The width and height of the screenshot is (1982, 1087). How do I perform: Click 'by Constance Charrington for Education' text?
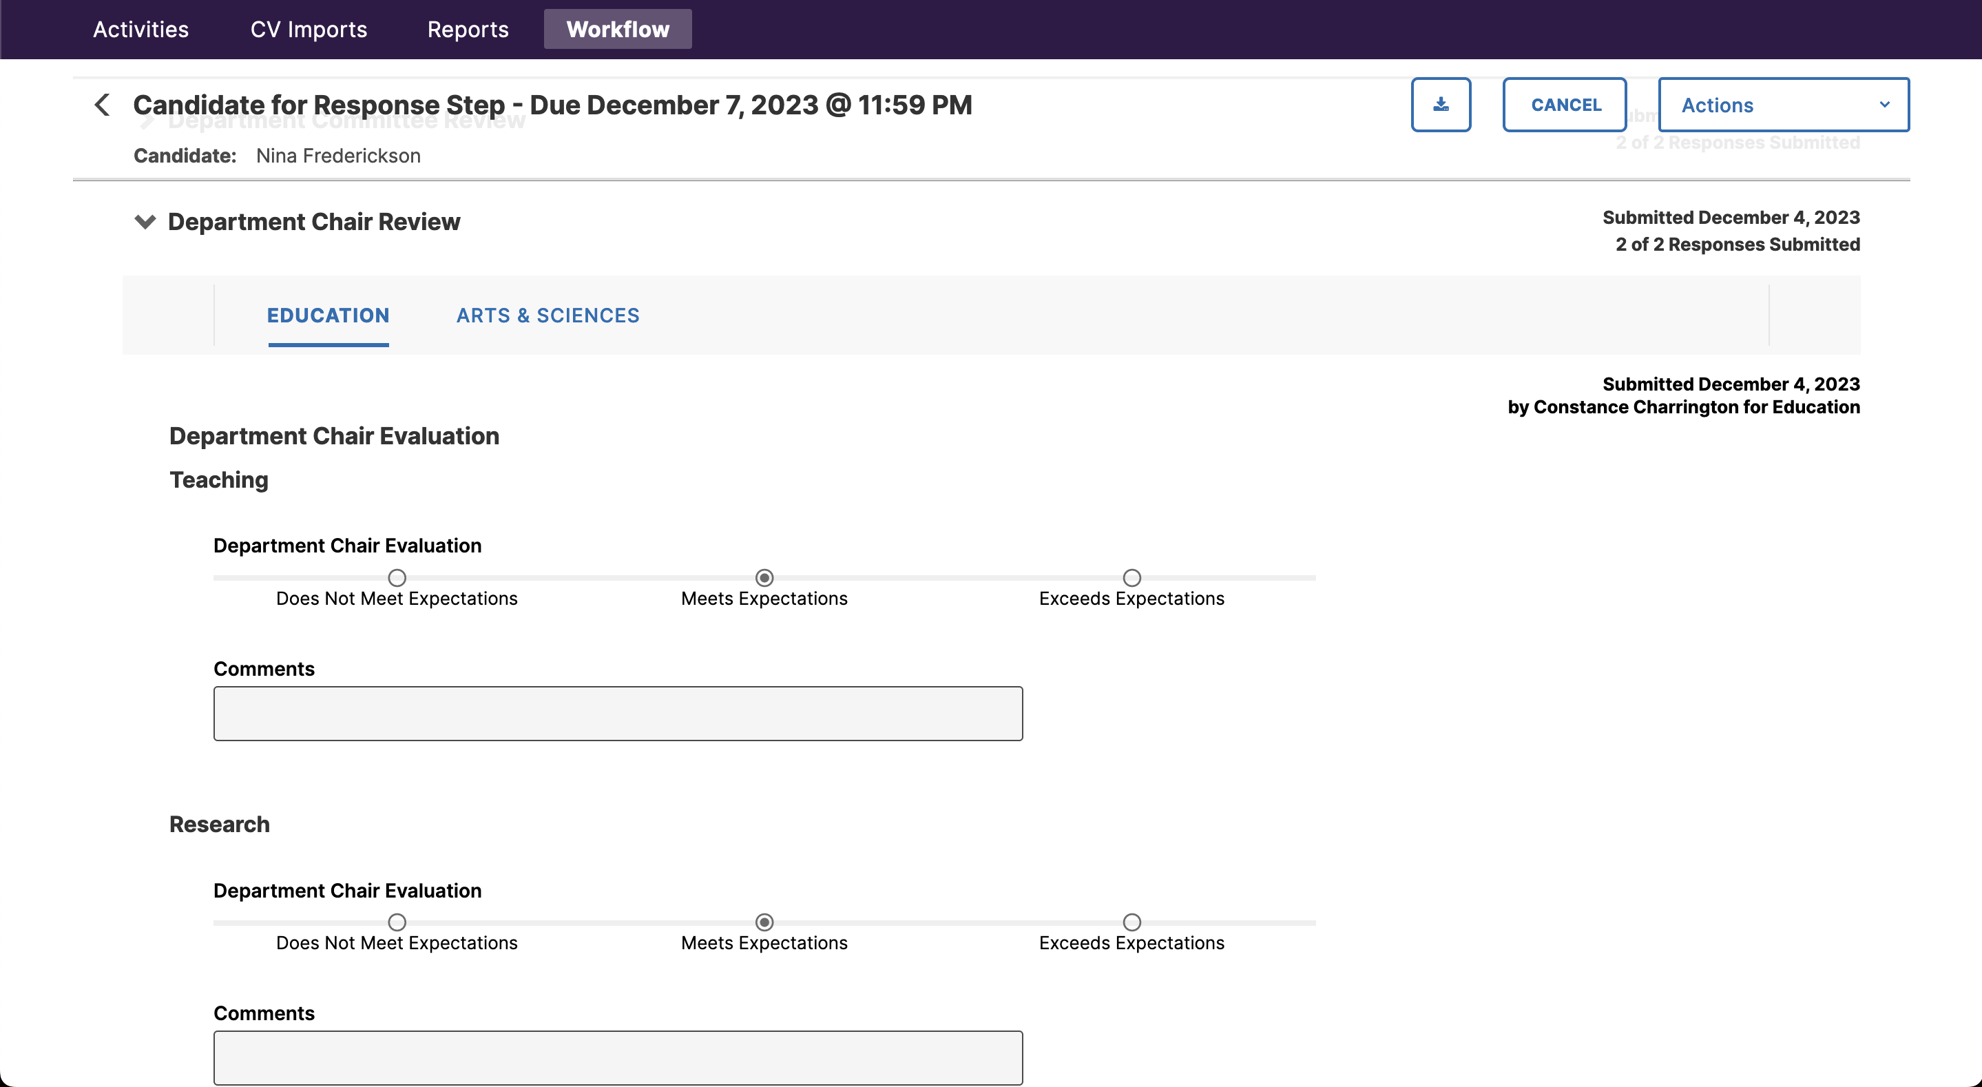pos(1684,407)
